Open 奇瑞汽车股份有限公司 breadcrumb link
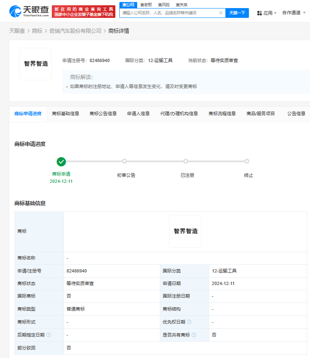The image size is (310, 358). (x=75, y=31)
